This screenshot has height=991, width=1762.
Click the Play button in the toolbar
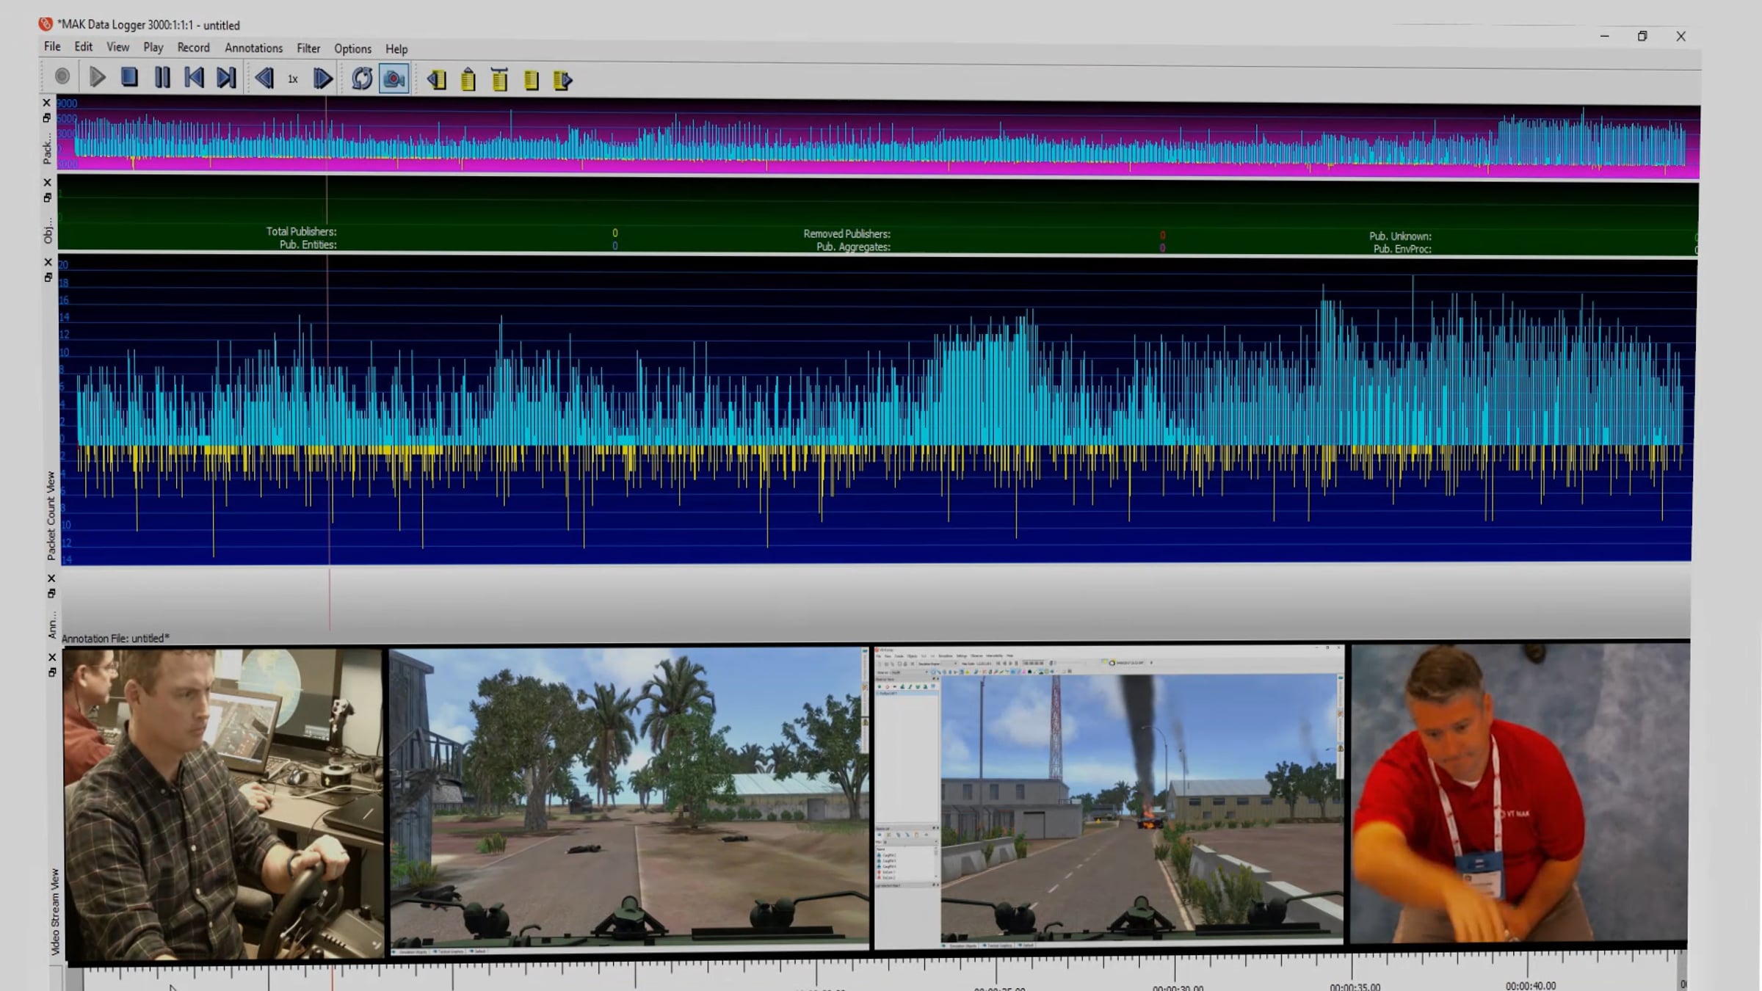pyautogui.click(x=97, y=77)
